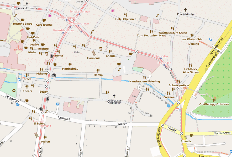The height and width of the screenshot is (157, 232).
Task: Select the parking icon below Enoteca
Action: [x=168, y=106]
